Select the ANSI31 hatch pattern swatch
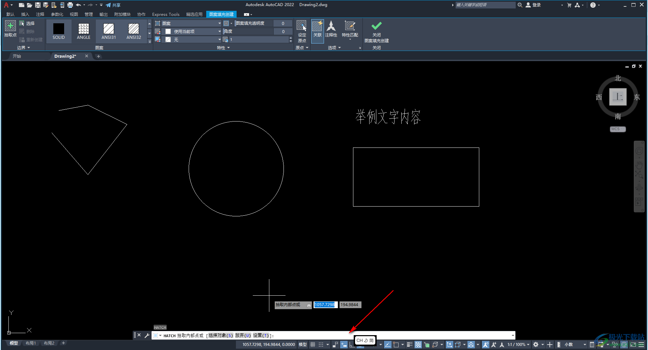Viewport: 648px width, 350px height. coord(109,31)
